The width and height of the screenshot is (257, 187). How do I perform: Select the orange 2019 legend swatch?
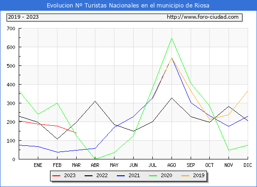pyautogui.click(x=185, y=176)
